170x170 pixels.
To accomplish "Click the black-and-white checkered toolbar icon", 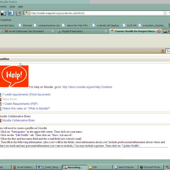I will 3,13.
